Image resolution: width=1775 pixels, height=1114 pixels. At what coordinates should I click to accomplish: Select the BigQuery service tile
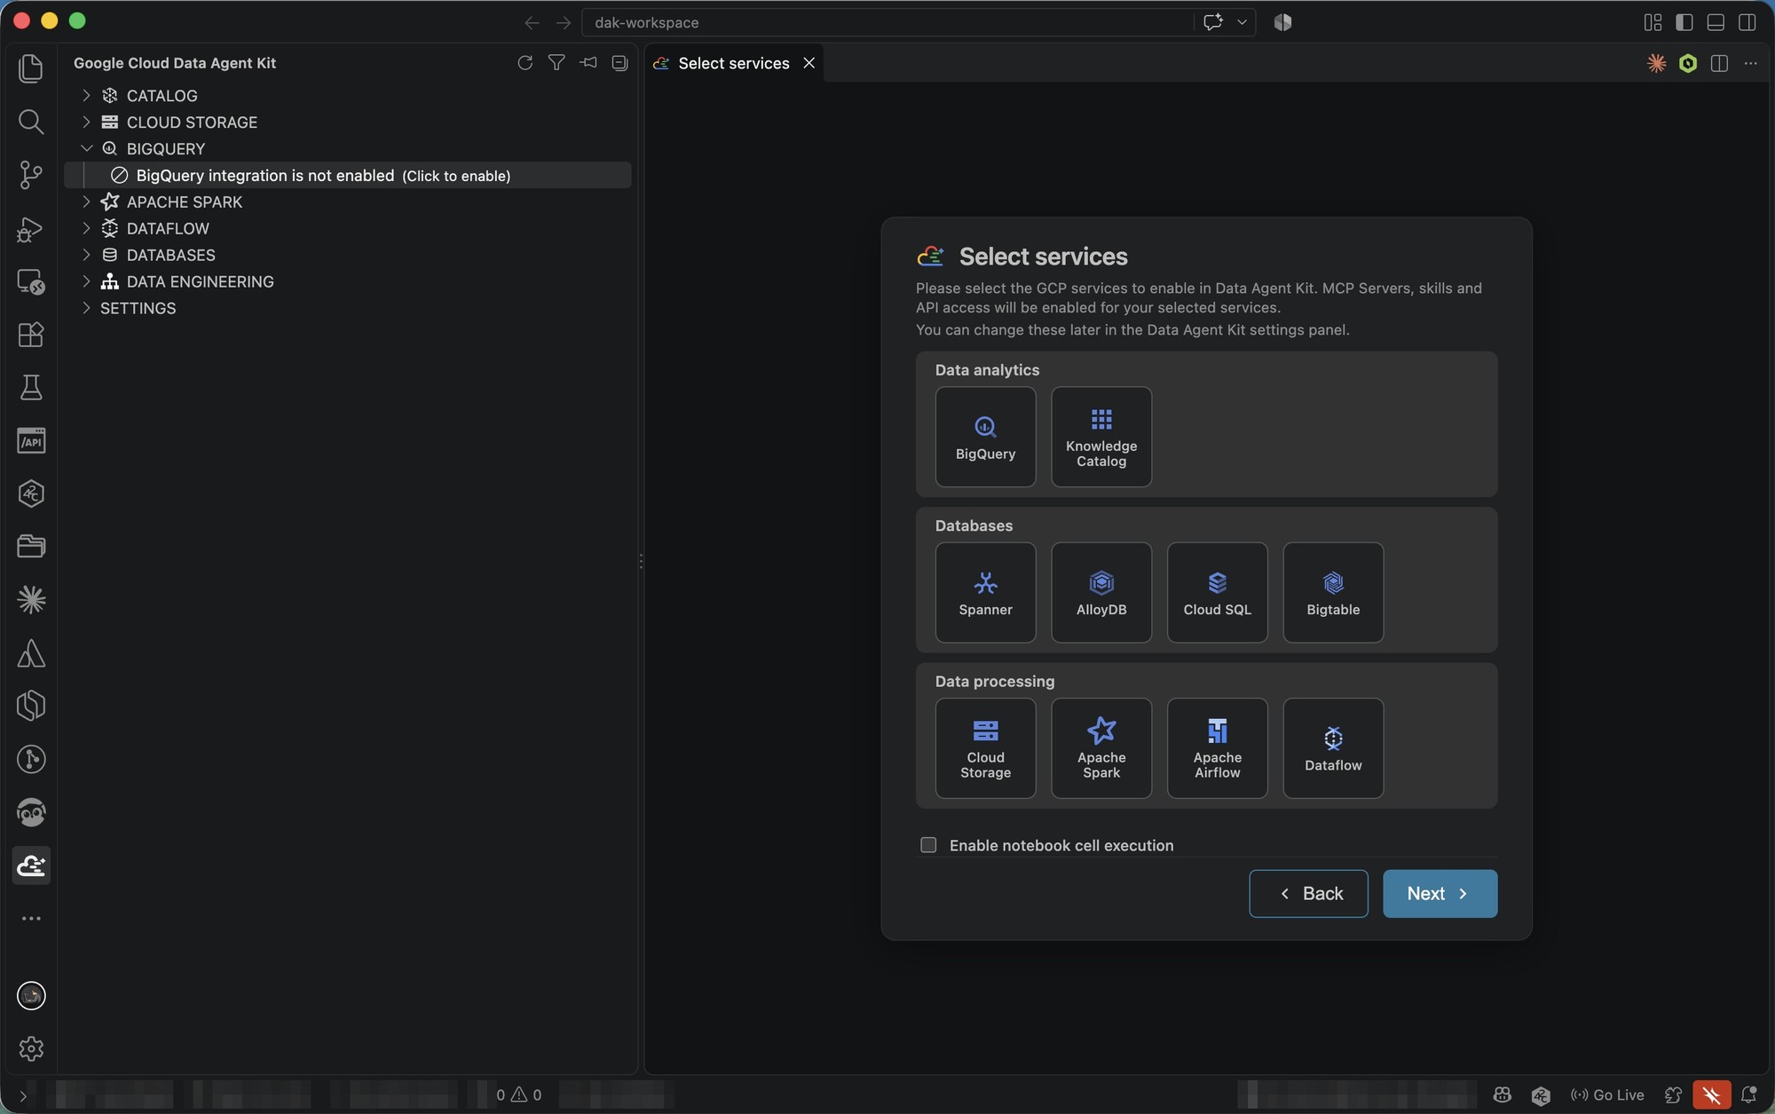click(x=985, y=437)
